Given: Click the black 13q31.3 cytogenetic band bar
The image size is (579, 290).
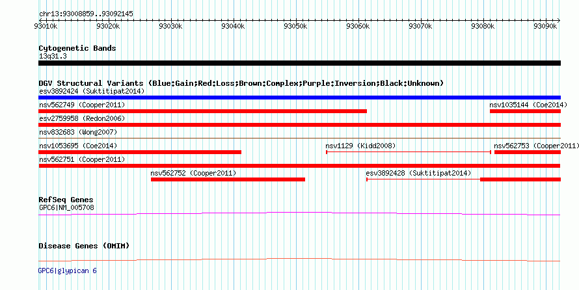Looking at the screenshot, I should pyautogui.click(x=299, y=63).
